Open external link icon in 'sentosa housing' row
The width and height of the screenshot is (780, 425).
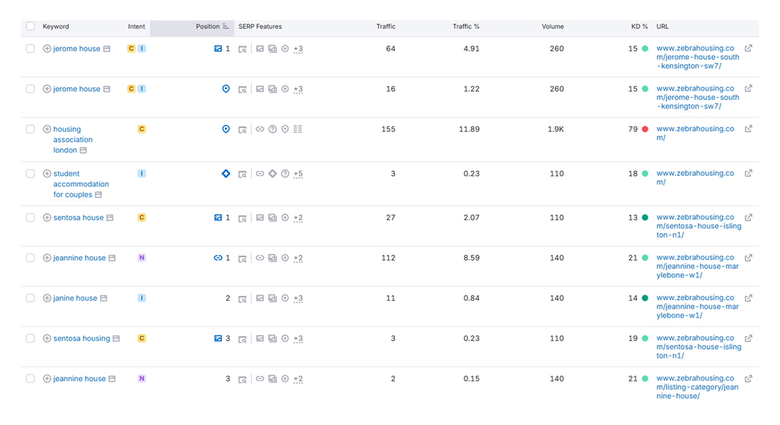(x=749, y=338)
